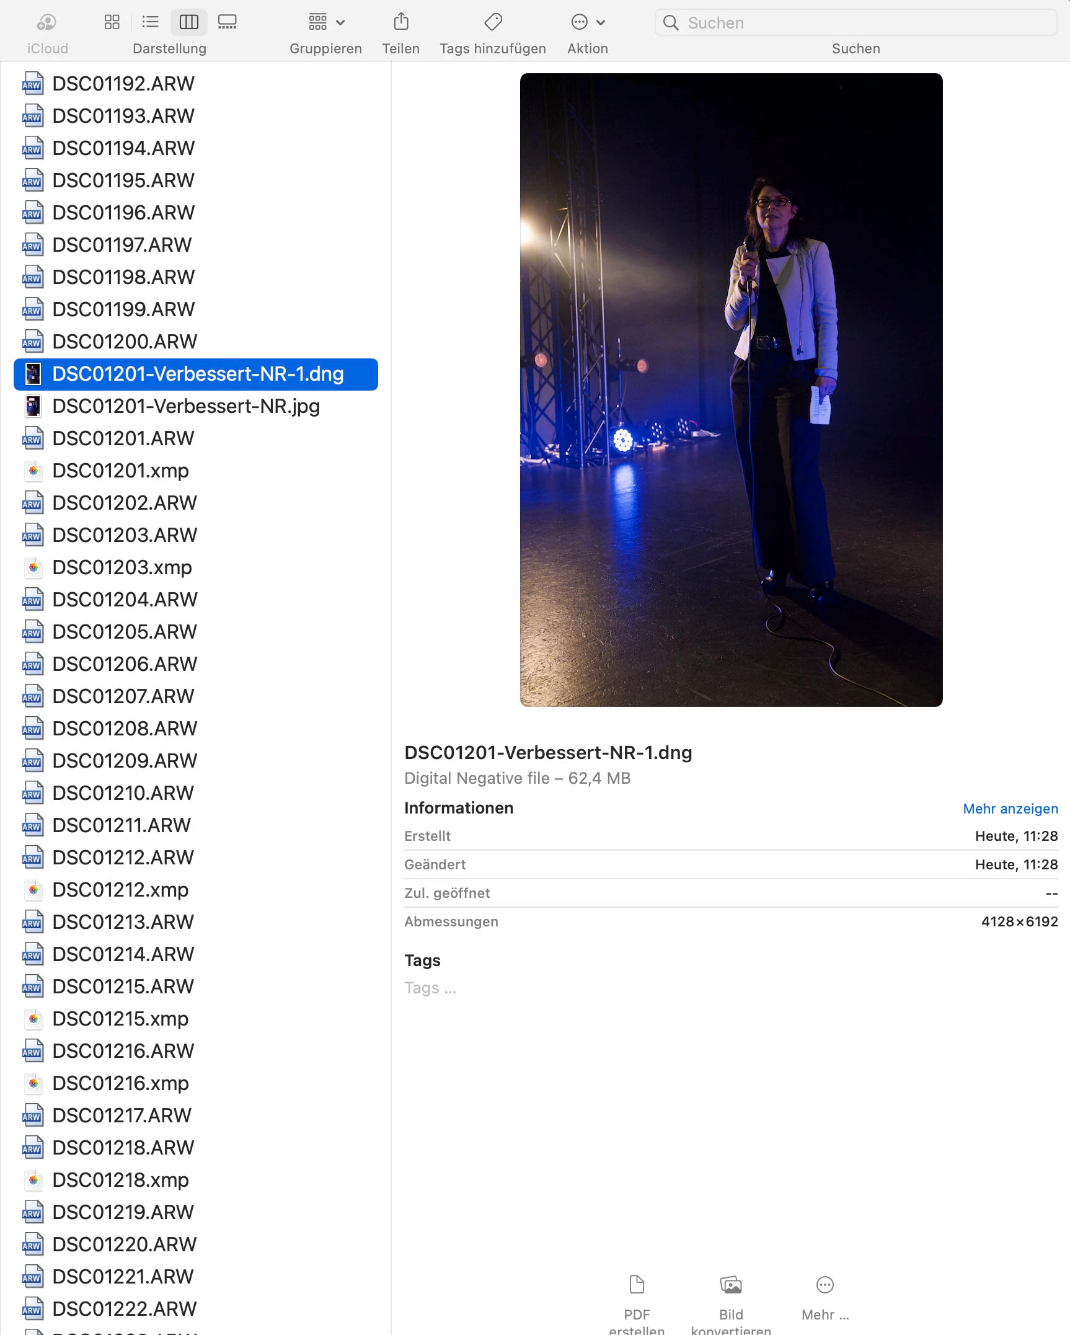
Task: Click Bild konvertieren quick action
Action: click(x=731, y=1302)
